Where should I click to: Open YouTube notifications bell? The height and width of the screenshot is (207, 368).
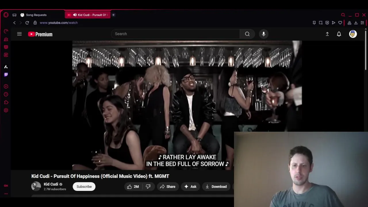[339, 34]
